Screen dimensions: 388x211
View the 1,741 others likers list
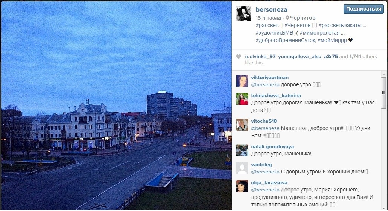point(363,56)
